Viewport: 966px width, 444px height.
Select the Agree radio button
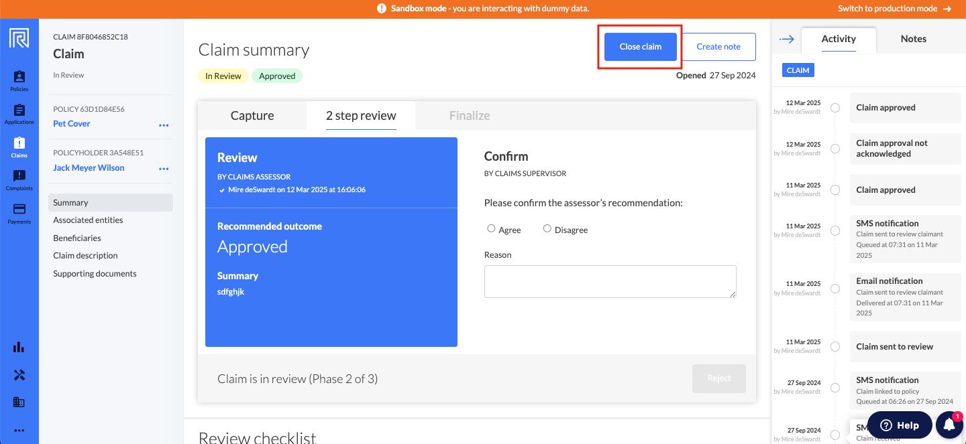491,229
